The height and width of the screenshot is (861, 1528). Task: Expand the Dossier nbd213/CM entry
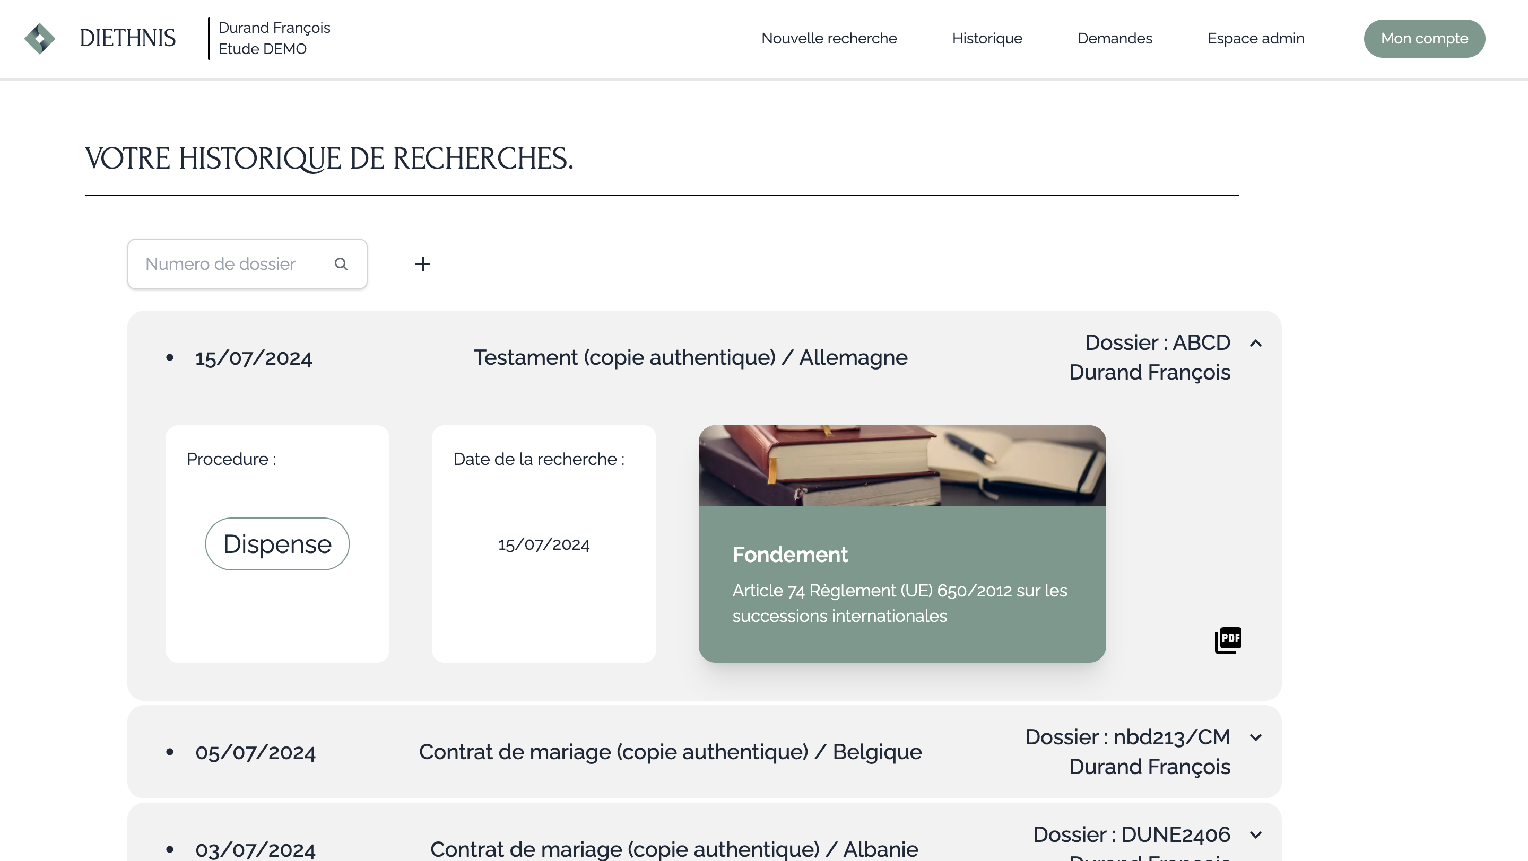point(1256,738)
